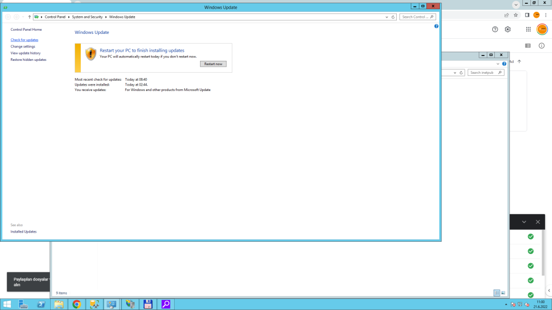Viewport: 552px width, 310px height.
Task: Open Chrome tab search dropdown
Action: [516, 4]
